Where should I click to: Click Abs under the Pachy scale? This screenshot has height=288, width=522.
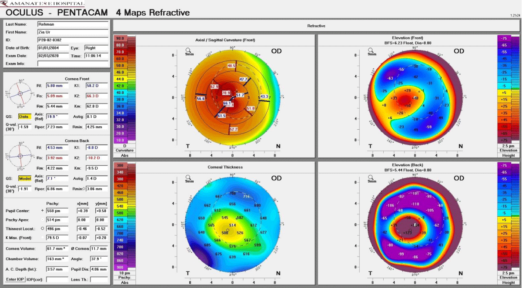pyautogui.click(x=125, y=282)
